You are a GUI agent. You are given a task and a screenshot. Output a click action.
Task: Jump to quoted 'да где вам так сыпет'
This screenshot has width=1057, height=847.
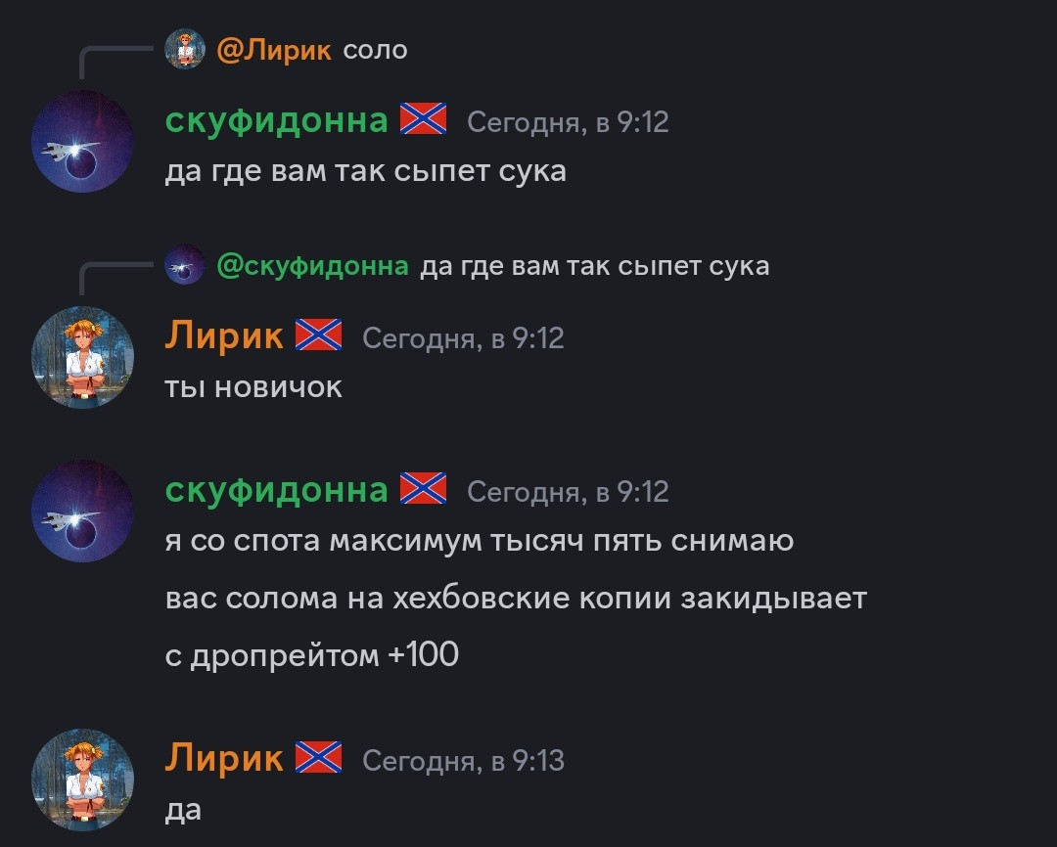(595, 266)
